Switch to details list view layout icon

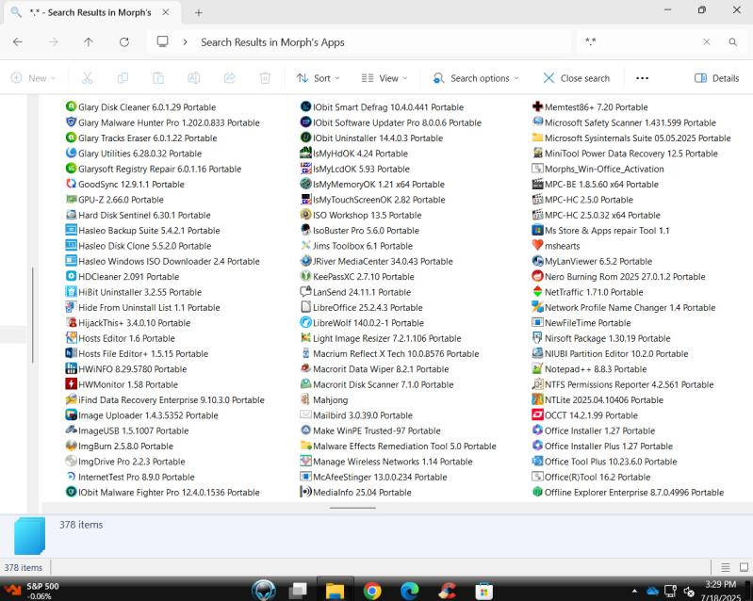(x=726, y=567)
